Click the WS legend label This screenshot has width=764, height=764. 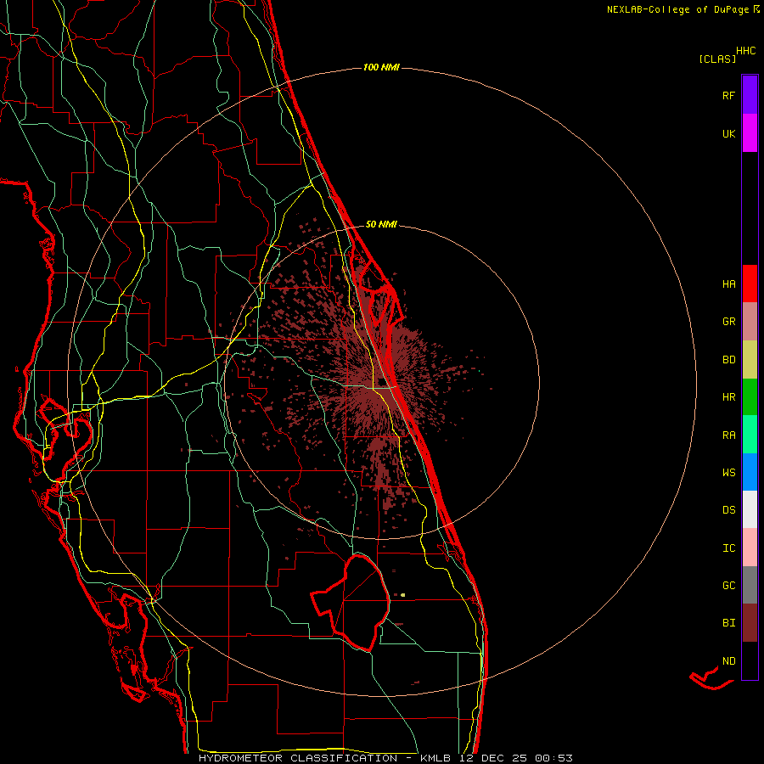[x=728, y=472]
